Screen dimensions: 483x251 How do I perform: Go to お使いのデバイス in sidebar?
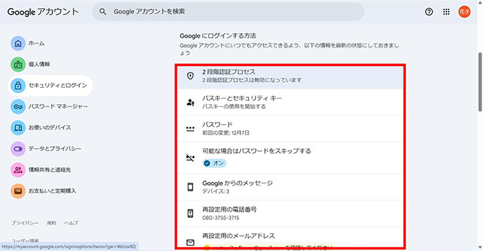50,128
